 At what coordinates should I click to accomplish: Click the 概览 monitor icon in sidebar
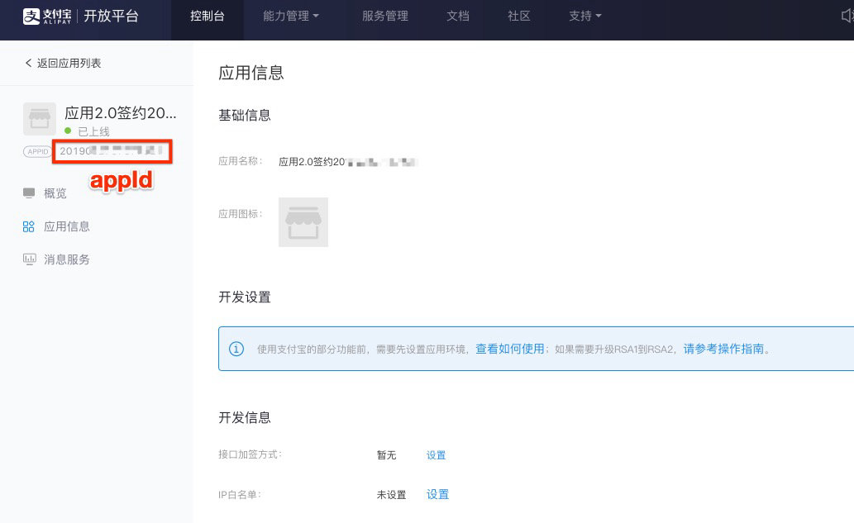[29, 193]
